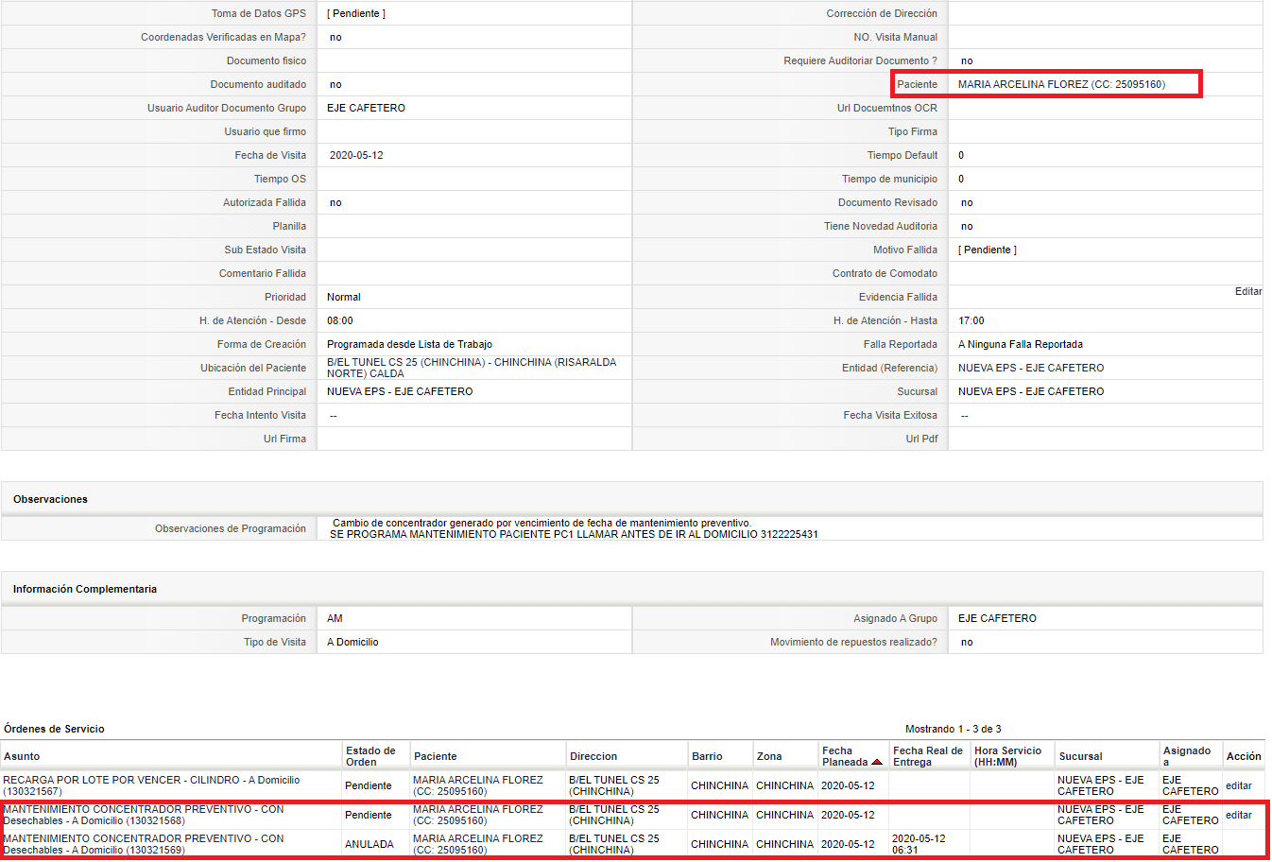Click the Órdenes de Servicio heading

(54, 729)
